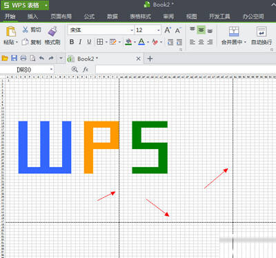Image resolution: width=276 pixels, height=258 pixels.
Task: Close the Book2 document tab
Action: (x=138, y=59)
